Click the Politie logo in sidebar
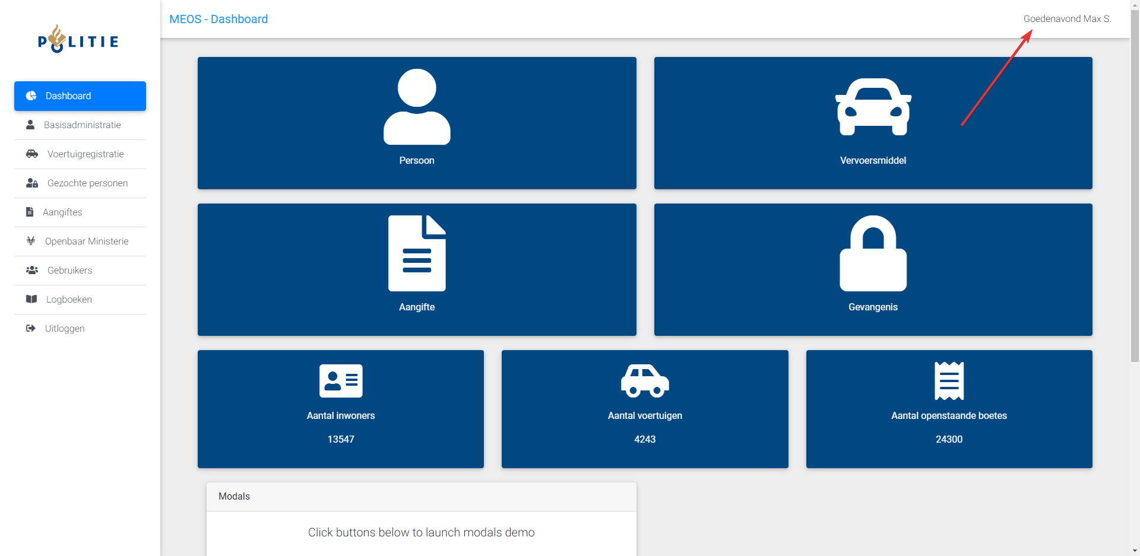The height and width of the screenshot is (556, 1140). pos(78,39)
